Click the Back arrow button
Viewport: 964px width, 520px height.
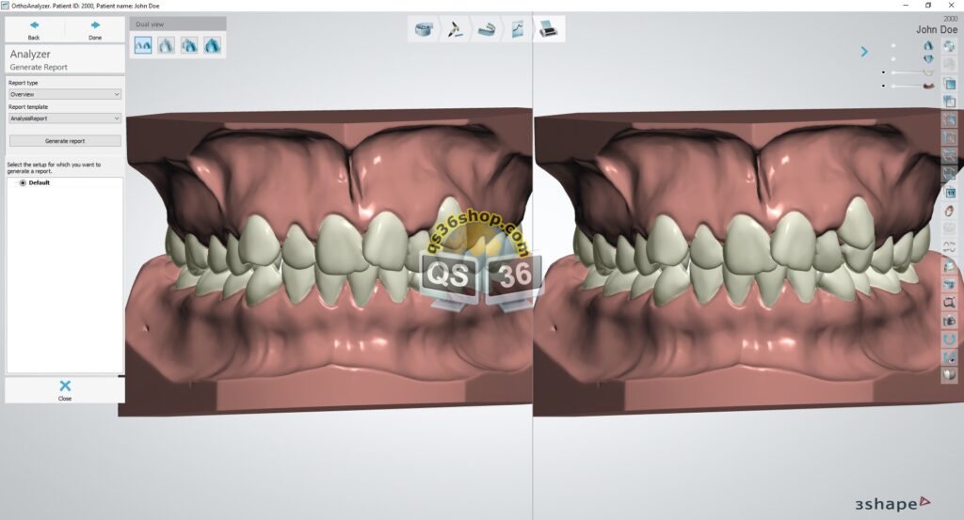click(34, 29)
